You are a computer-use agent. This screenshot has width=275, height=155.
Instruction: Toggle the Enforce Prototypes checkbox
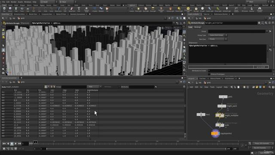(209, 74)
